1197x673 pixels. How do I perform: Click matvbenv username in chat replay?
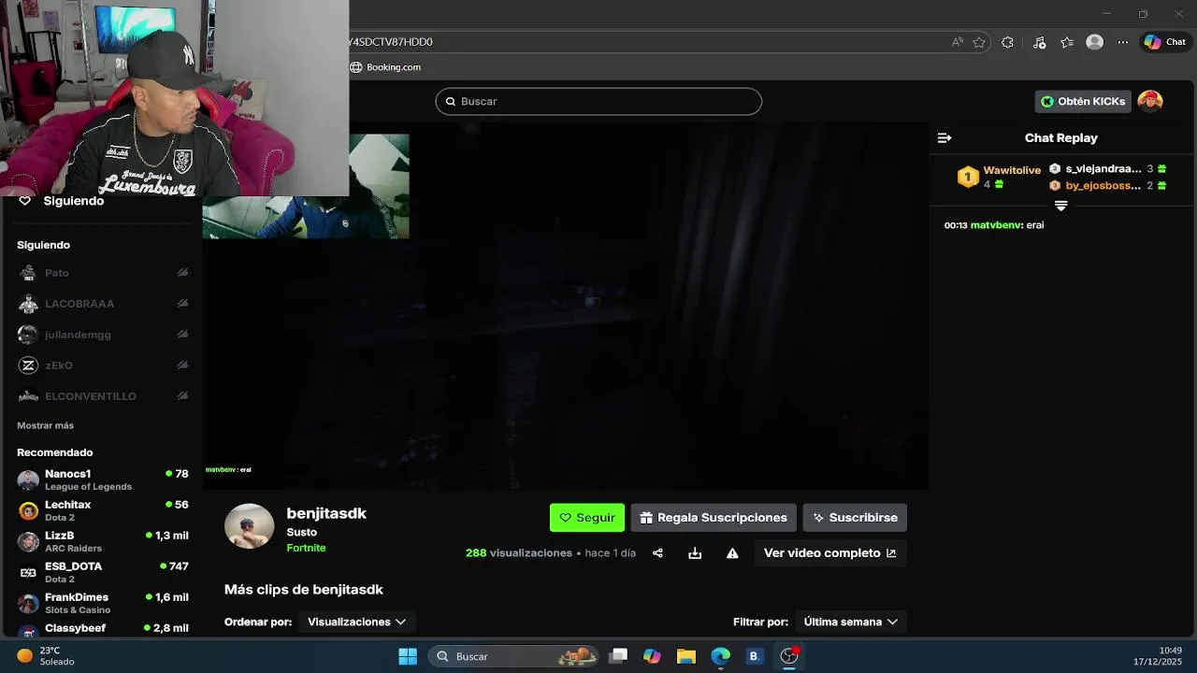point(995,225)
